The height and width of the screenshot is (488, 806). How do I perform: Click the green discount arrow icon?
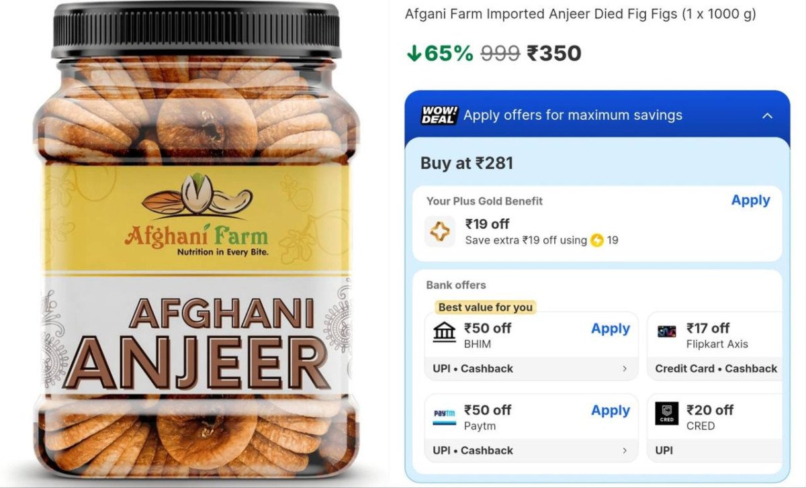click(414, 52)
